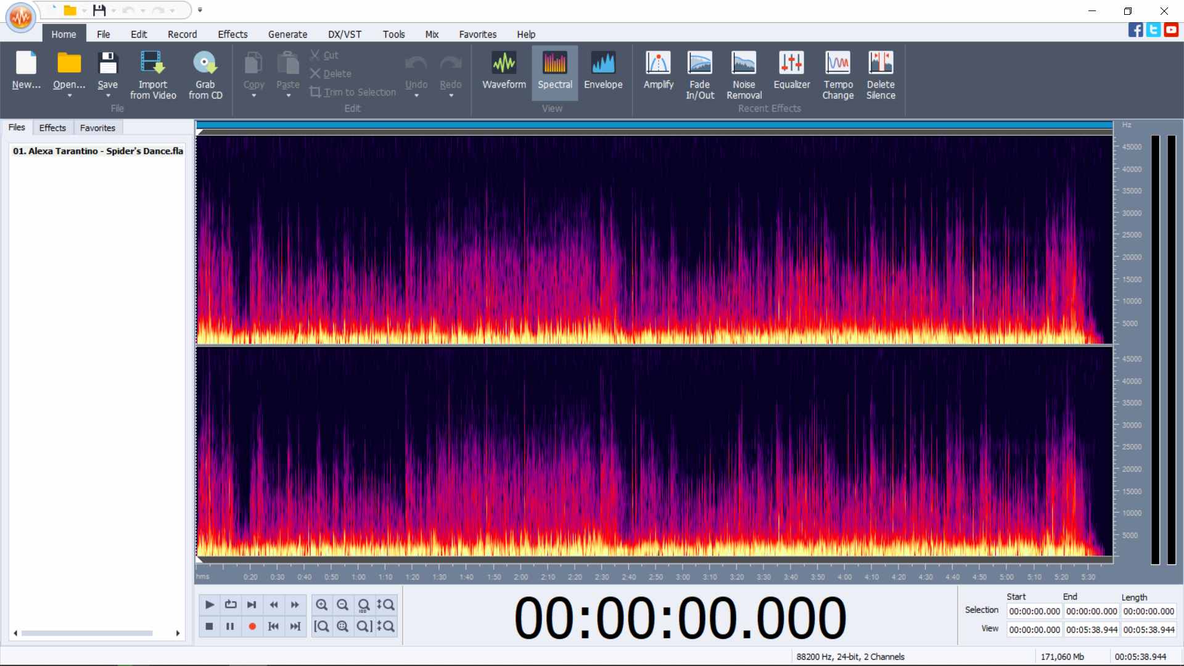Rewind the audio
The height and width of the screenshot is (666, 1184).
[x=273, y=605]
